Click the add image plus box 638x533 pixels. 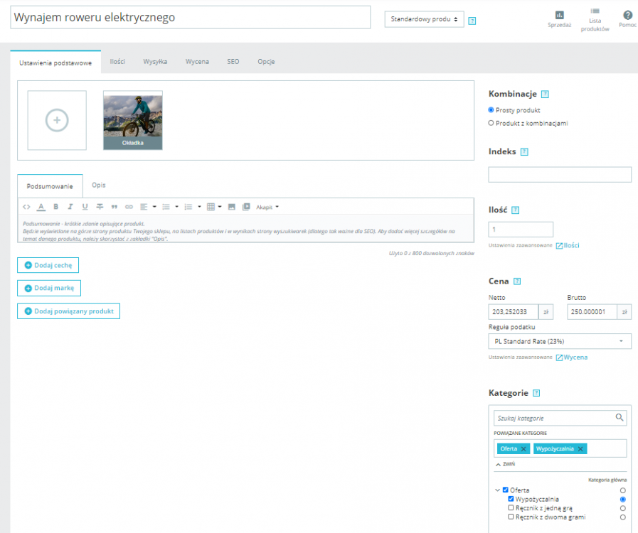[x=57, y=120]
